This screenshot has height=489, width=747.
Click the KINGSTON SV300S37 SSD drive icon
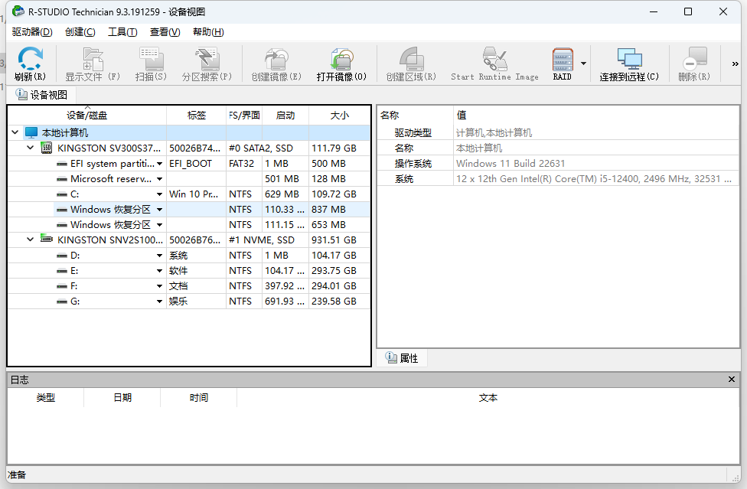(x=46, y=148)
